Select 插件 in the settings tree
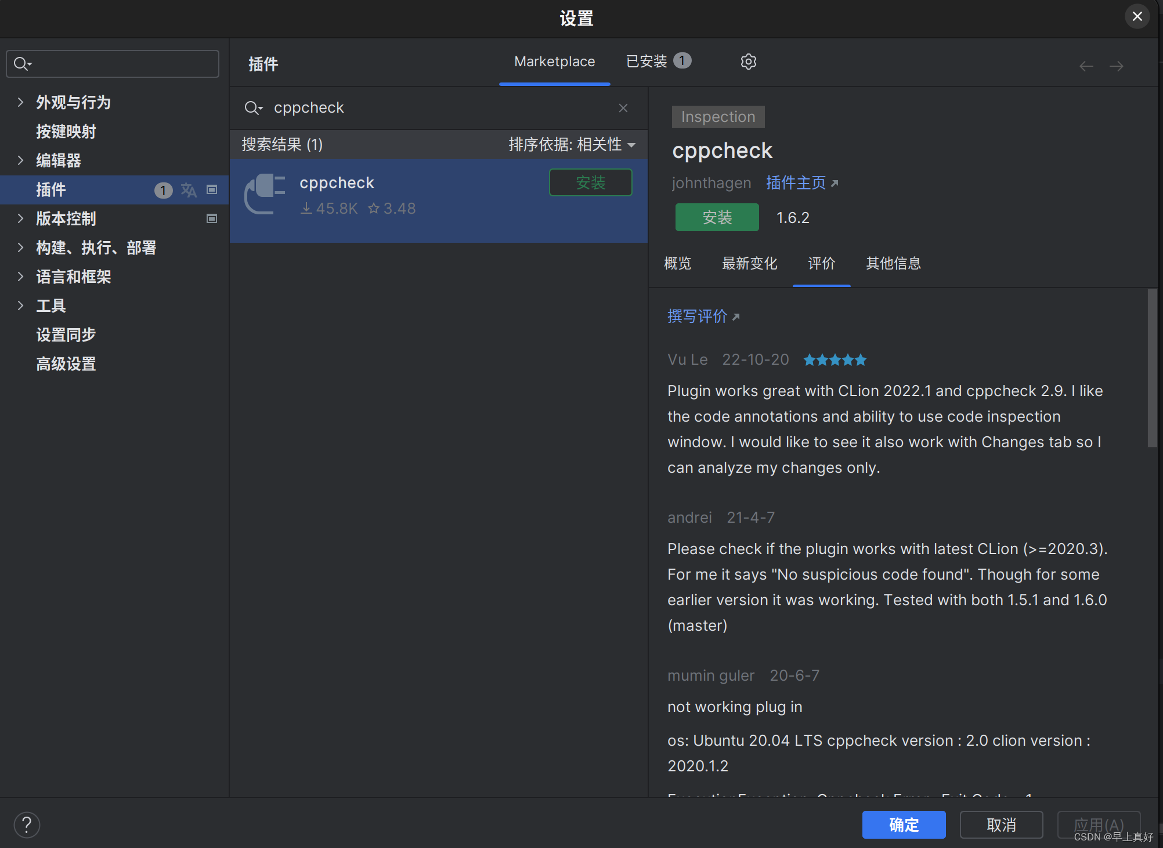Screen dimensions: 1163x848 [114, 190]
